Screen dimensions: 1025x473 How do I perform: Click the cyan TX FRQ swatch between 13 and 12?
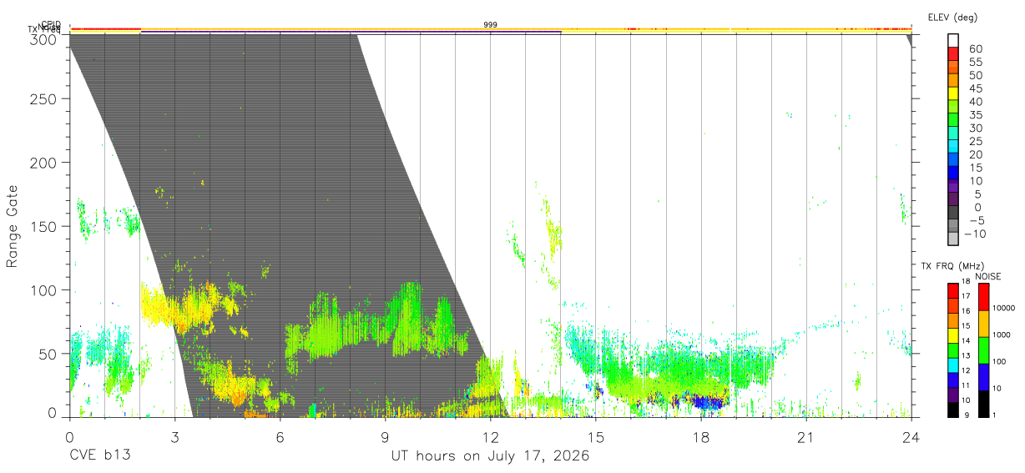pos(953,365)
